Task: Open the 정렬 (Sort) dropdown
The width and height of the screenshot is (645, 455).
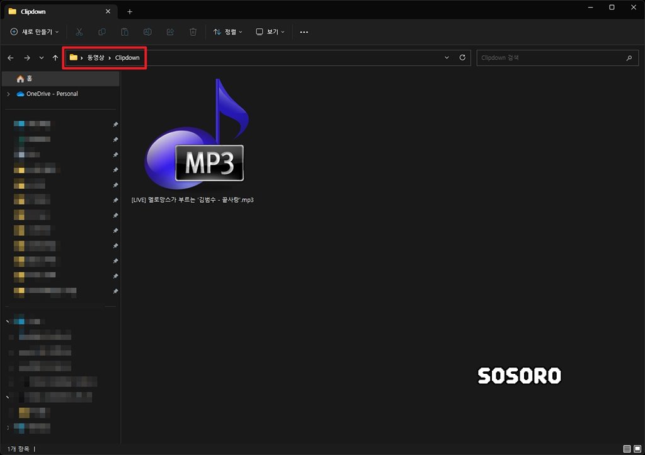Action: [227, 31]
